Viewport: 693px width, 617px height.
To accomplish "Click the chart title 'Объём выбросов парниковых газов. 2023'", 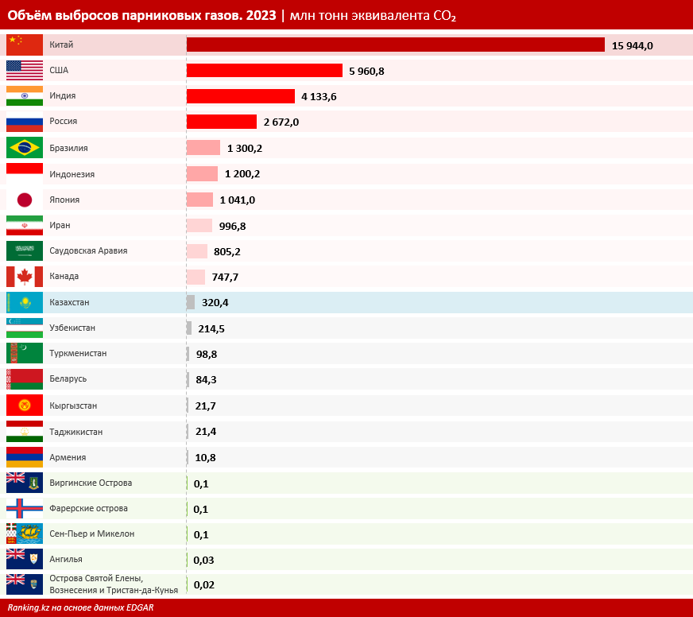I will coord(141,15).
